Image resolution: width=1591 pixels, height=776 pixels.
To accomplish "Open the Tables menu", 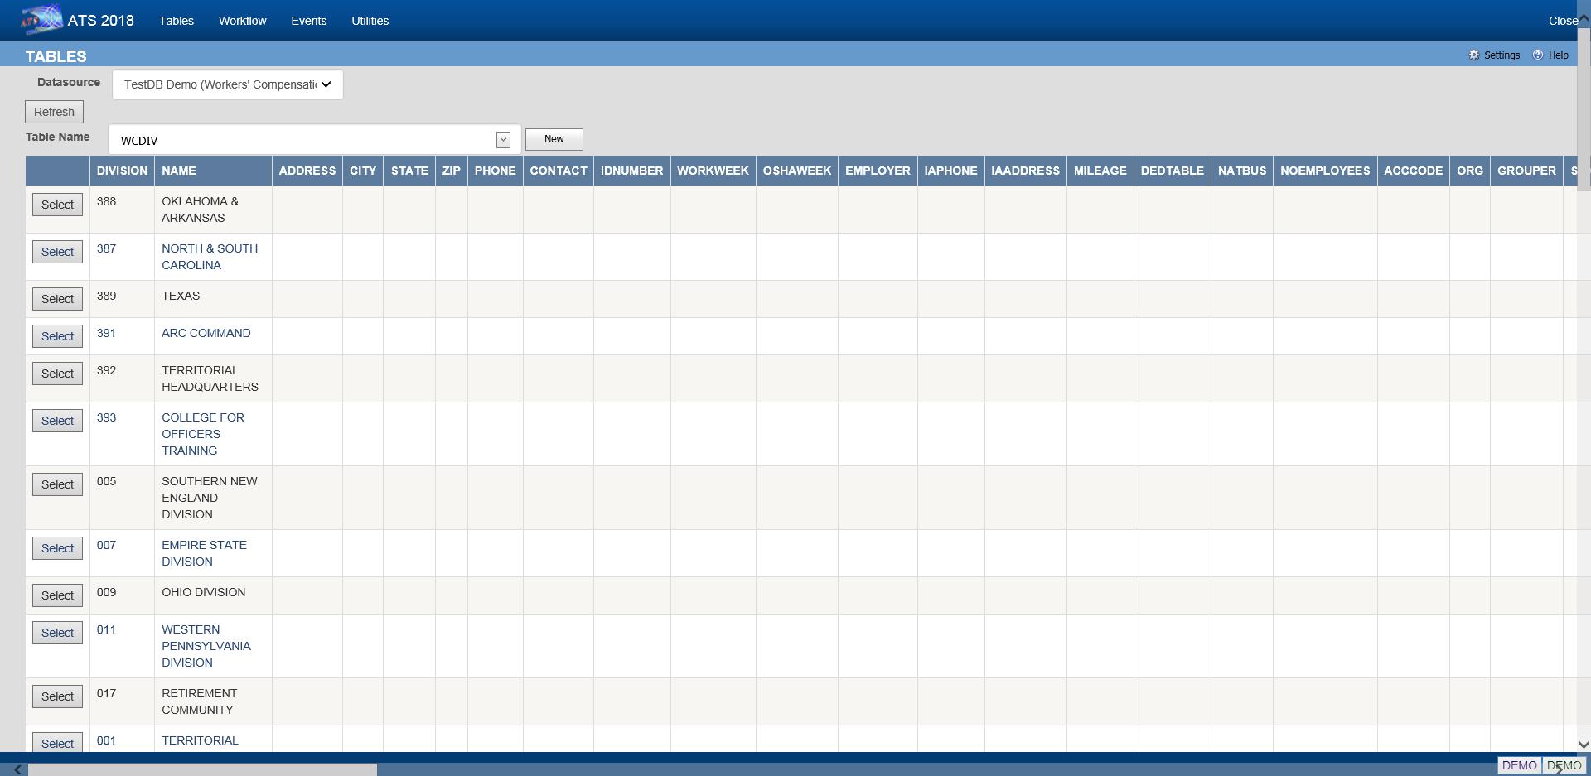I will (x=176, y=21).
